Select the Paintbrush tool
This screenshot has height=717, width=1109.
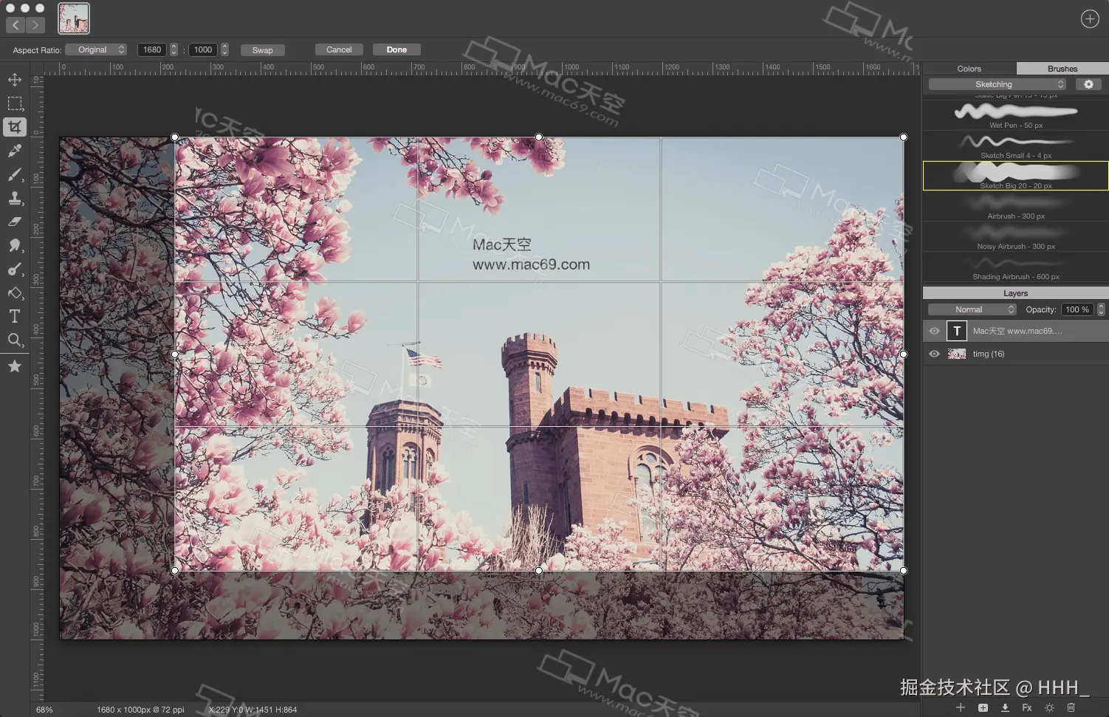15,175
